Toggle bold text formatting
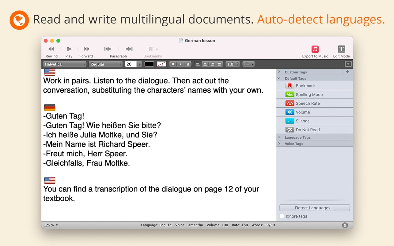 coord(173,64)
